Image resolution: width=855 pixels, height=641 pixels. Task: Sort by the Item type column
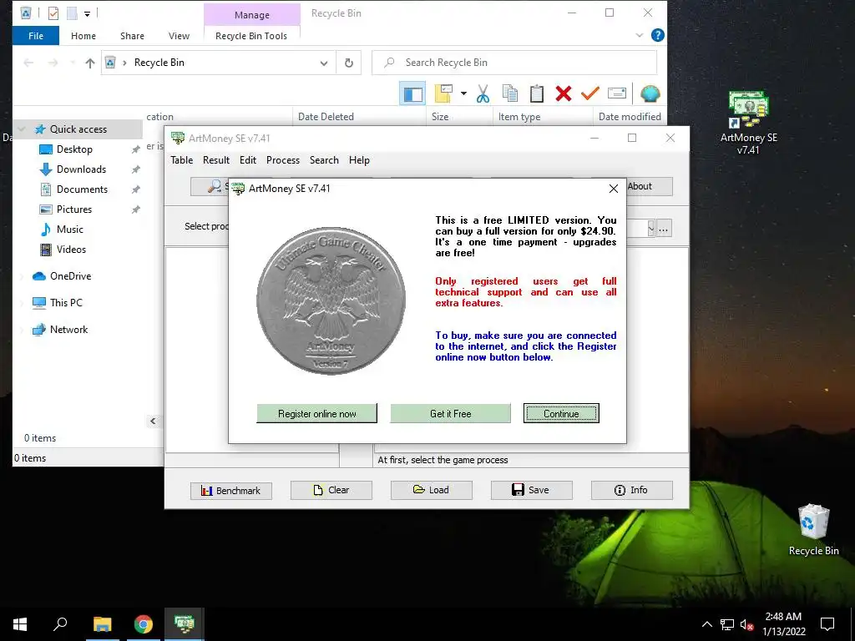519,117
